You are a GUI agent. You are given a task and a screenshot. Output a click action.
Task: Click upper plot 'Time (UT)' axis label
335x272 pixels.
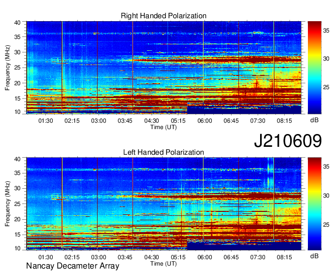tap(164, 127)
